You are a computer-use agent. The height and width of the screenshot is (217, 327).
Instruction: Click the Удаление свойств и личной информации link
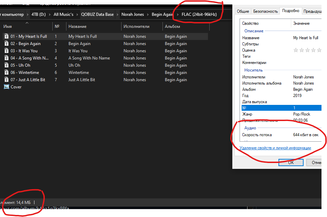[275, 148]
